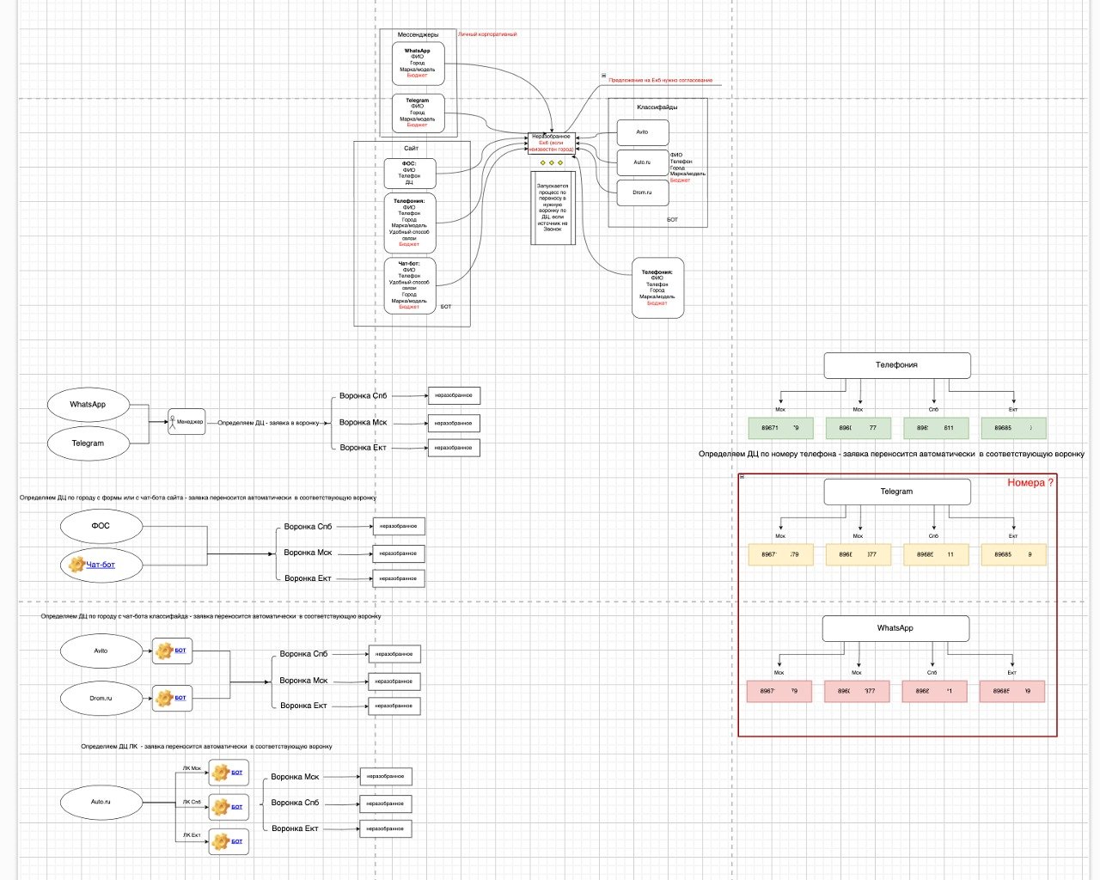This screenshot has width=1100, height=880.
Task: Select the WhatsApp ellipse feeding Менеджер
Action: 88,404
